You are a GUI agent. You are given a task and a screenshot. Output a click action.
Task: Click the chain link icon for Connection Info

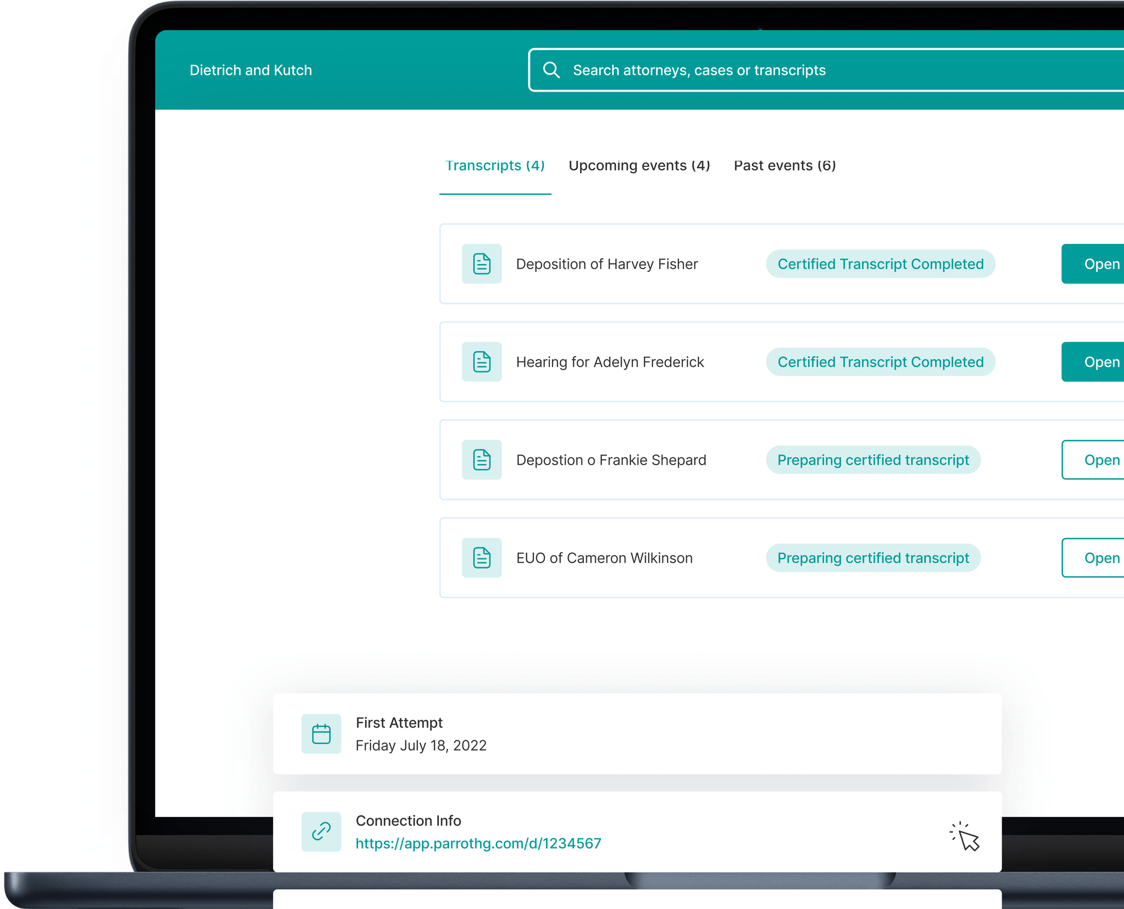click(x=321, y=831)
